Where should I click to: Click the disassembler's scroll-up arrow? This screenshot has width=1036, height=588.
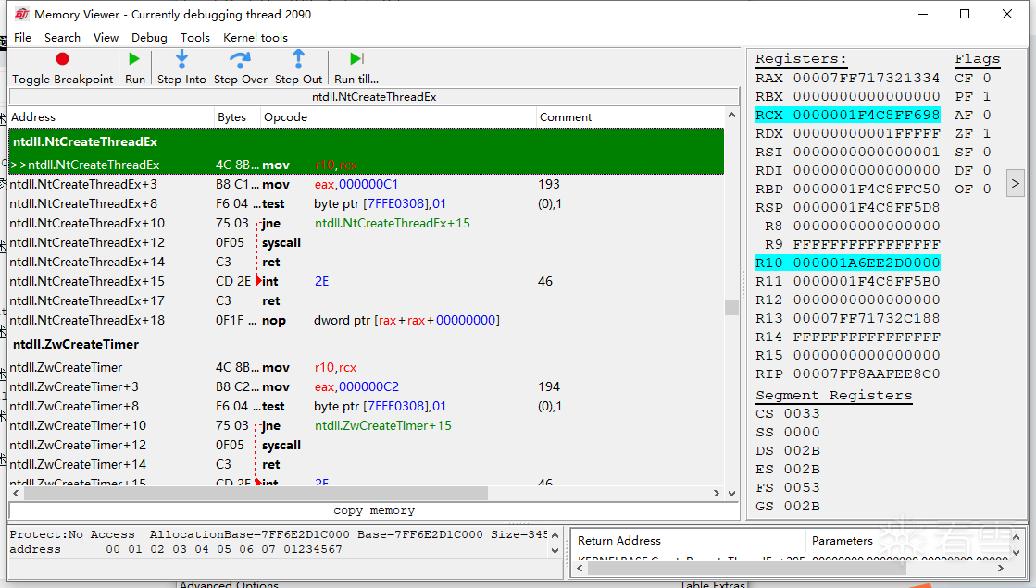pos(731,116)
